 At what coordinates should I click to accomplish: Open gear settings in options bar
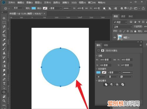[122, 9]
